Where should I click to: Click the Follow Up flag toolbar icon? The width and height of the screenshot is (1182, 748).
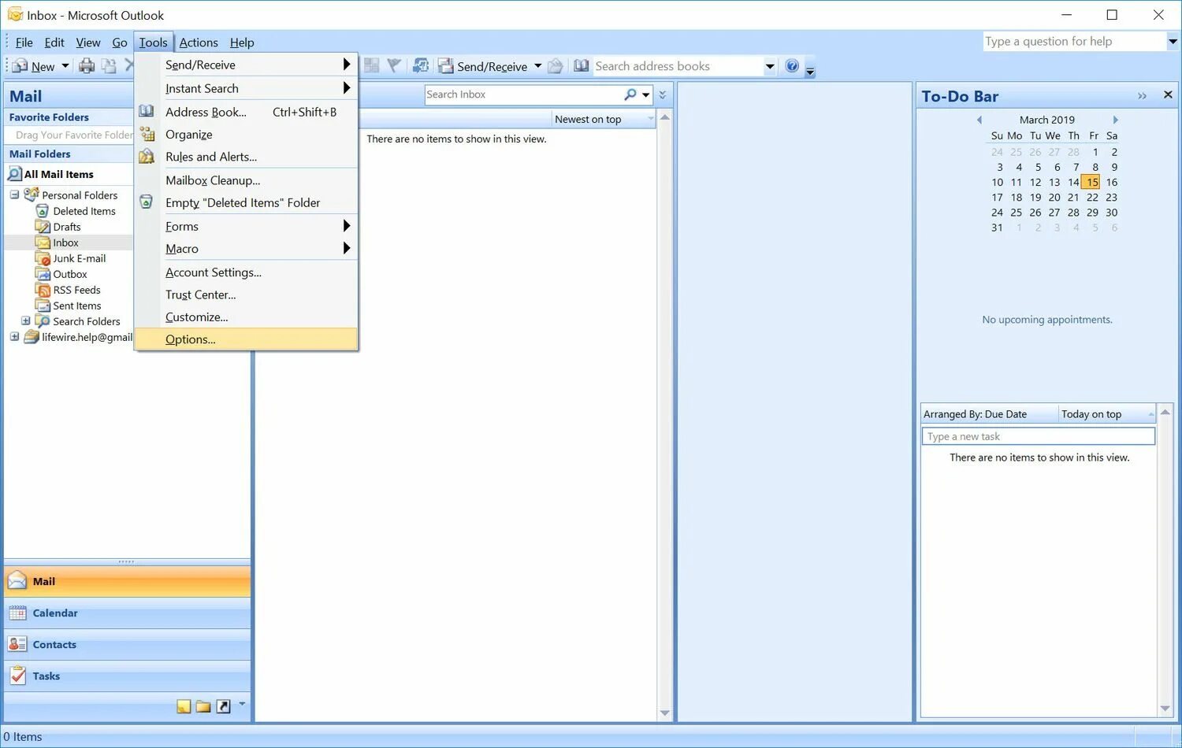pos(394,66)
